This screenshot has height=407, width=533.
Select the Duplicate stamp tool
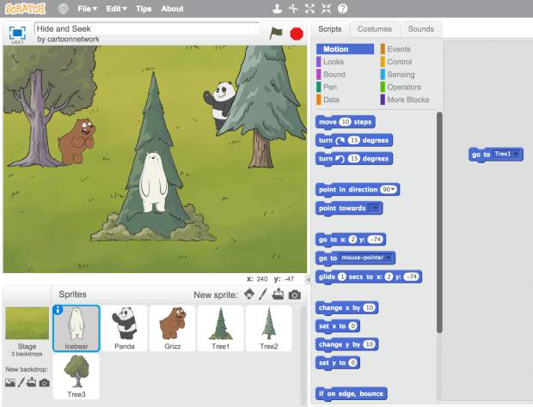[x=278, y=9]
